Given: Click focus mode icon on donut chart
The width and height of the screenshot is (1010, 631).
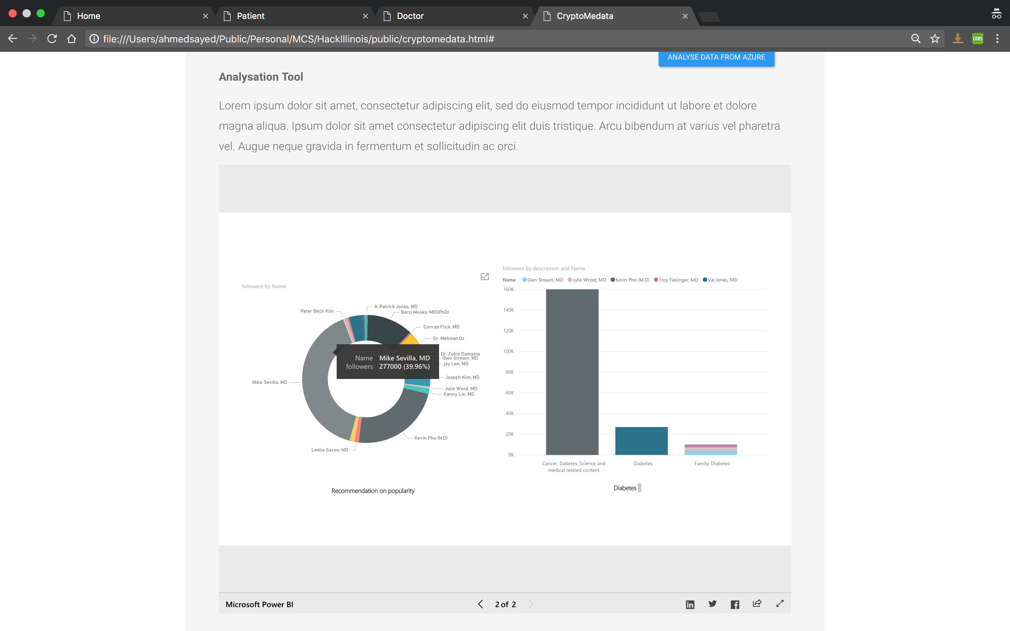Looking at the screenshot, I should click(x=485, y=277).
